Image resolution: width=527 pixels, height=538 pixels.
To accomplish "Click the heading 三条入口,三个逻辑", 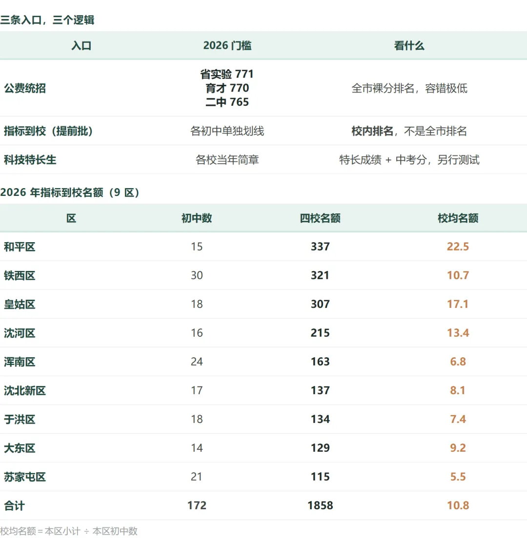I will pos(47,20).
